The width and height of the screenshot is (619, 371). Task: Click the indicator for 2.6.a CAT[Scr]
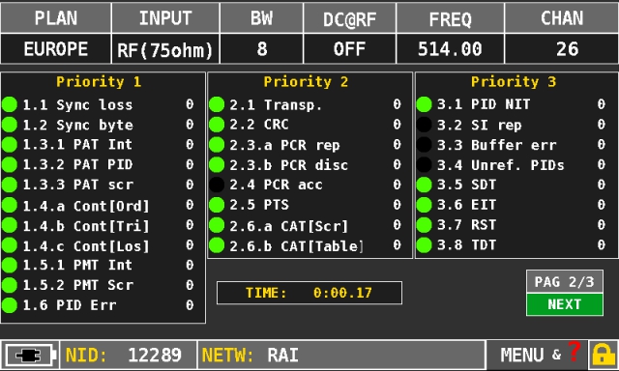tap(217, 225)
